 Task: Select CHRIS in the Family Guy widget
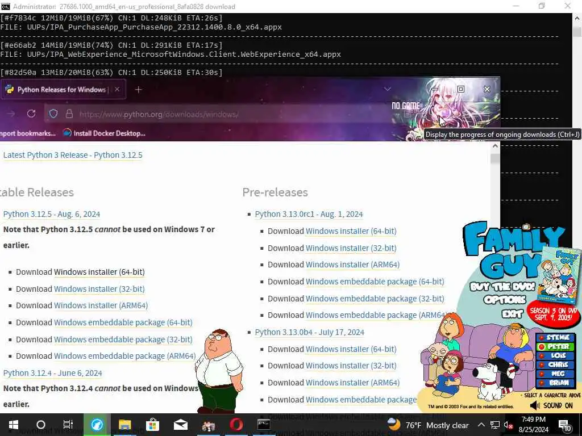point(555,364)
